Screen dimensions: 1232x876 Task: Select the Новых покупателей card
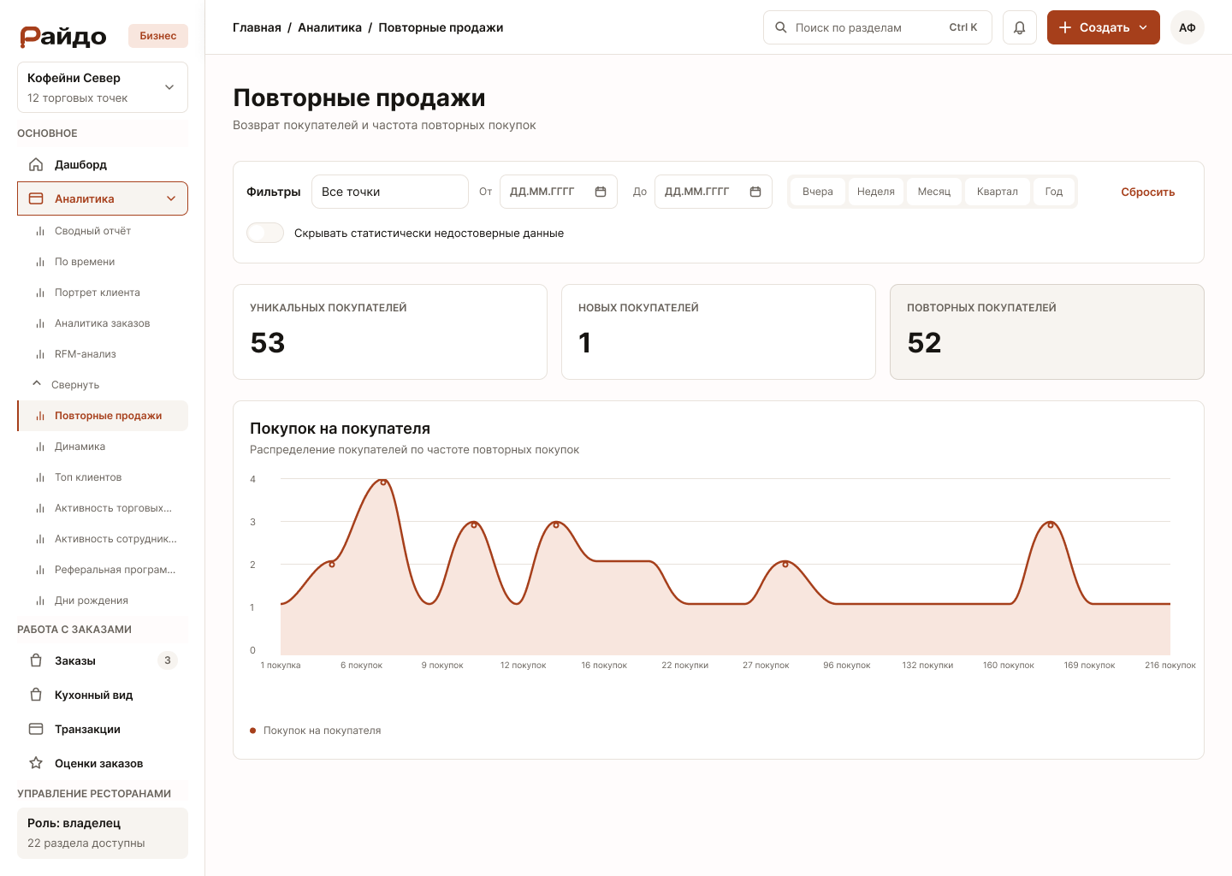[x=719, y=332]
